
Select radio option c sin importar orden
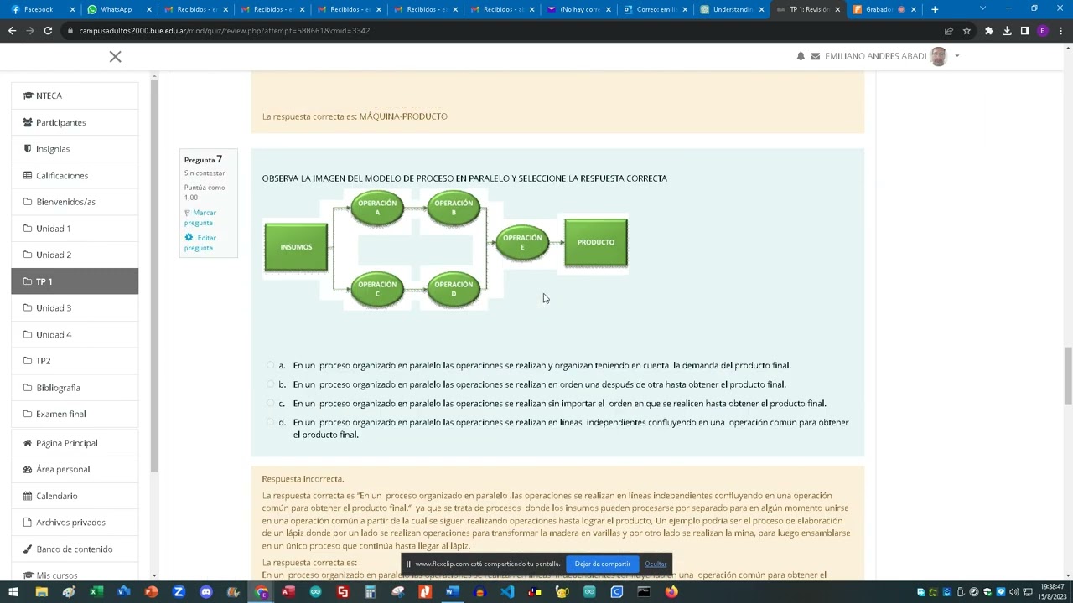[x=270, y=404]
